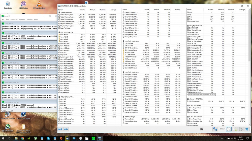Click the Windows Start button
The width and height of the screenshot is (252, 141).
click(x=3, y=138)
